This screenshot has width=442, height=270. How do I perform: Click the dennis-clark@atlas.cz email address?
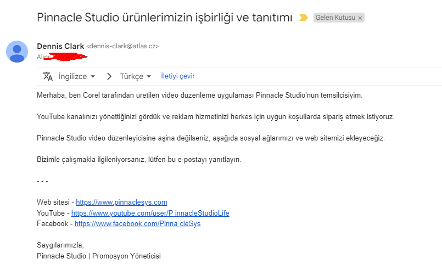click(x=122, y=46)
